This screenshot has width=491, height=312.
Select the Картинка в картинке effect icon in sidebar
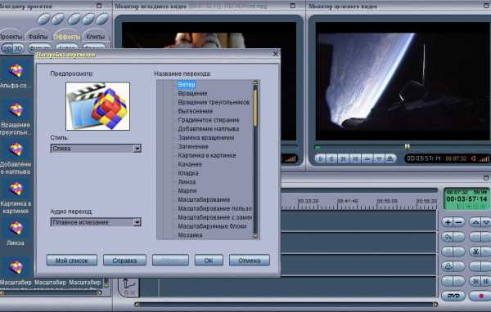click(x=16, y=189)
